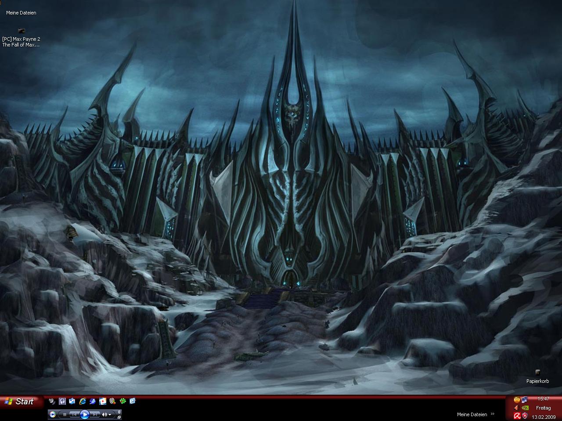The height and width of the screenshot is (421, 562).
Task: Open the Media Player volume dropdown arrow
Action: pyautogui.click(x=110, y=414)
